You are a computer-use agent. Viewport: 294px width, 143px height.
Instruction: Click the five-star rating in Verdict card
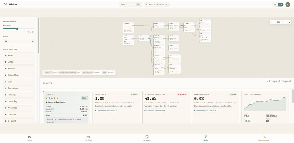tap(52, 98)
